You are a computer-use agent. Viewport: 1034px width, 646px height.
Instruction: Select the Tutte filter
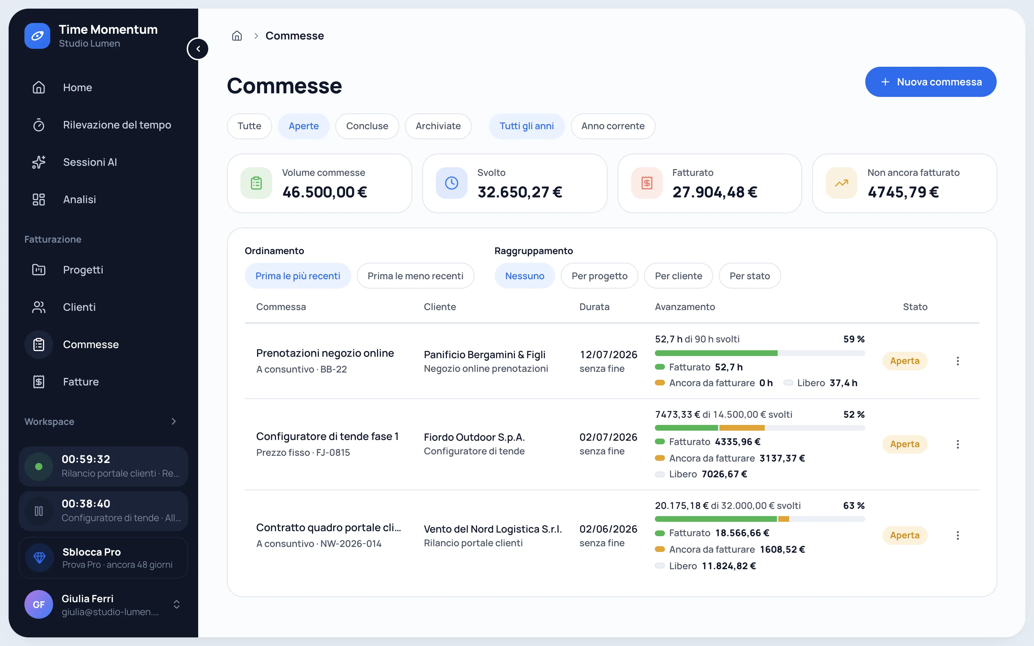coord(250,126)
